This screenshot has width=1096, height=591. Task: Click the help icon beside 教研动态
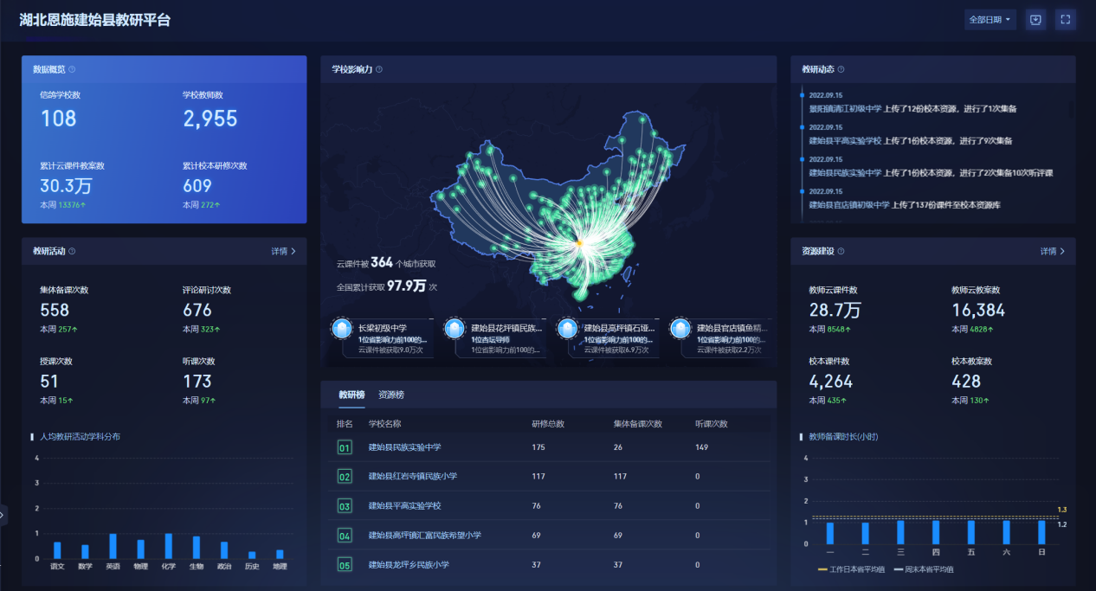841,69
